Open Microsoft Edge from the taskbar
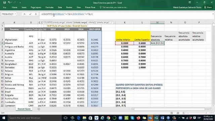The height and width of the screenshot is (121, 215). coord(78,118)
